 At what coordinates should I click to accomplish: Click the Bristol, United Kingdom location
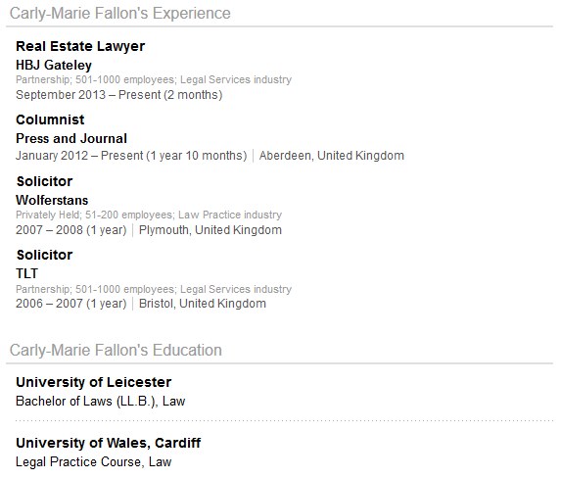point(203,304)
